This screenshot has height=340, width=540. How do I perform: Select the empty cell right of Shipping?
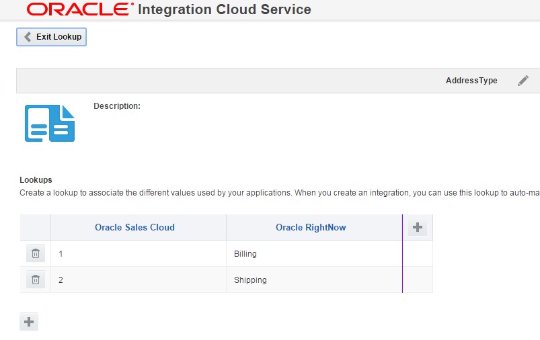pyautogui.click(x=418, y=280)
